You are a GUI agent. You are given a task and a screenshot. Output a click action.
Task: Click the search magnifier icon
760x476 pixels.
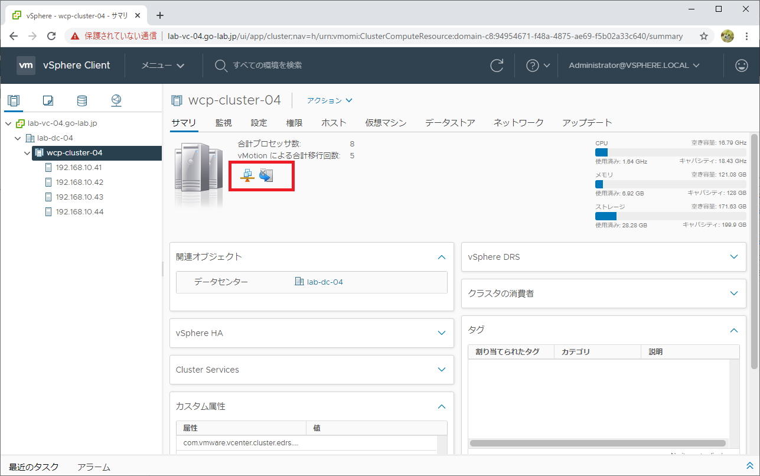coord(221,66)
